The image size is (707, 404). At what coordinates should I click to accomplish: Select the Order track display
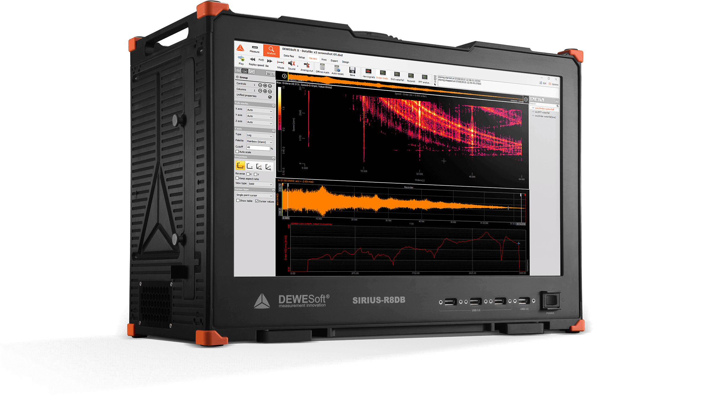point(382,75)
